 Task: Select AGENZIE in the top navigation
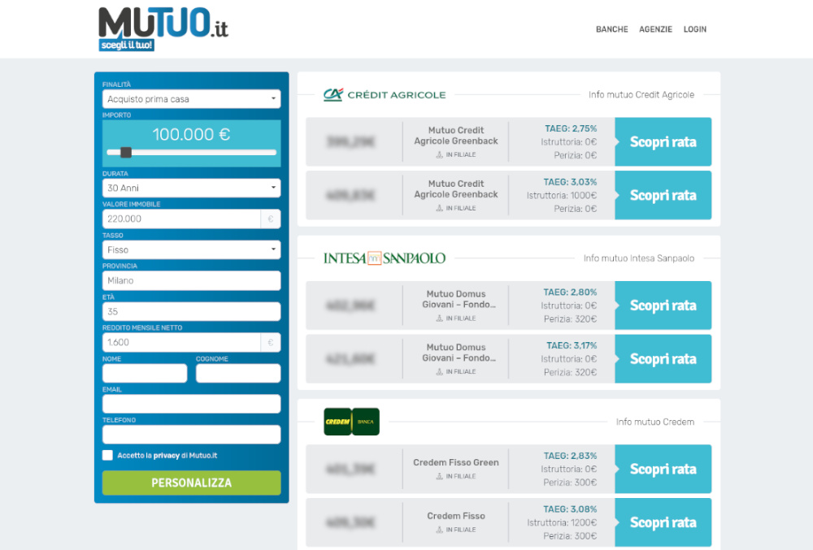click(x=656, y=29)
